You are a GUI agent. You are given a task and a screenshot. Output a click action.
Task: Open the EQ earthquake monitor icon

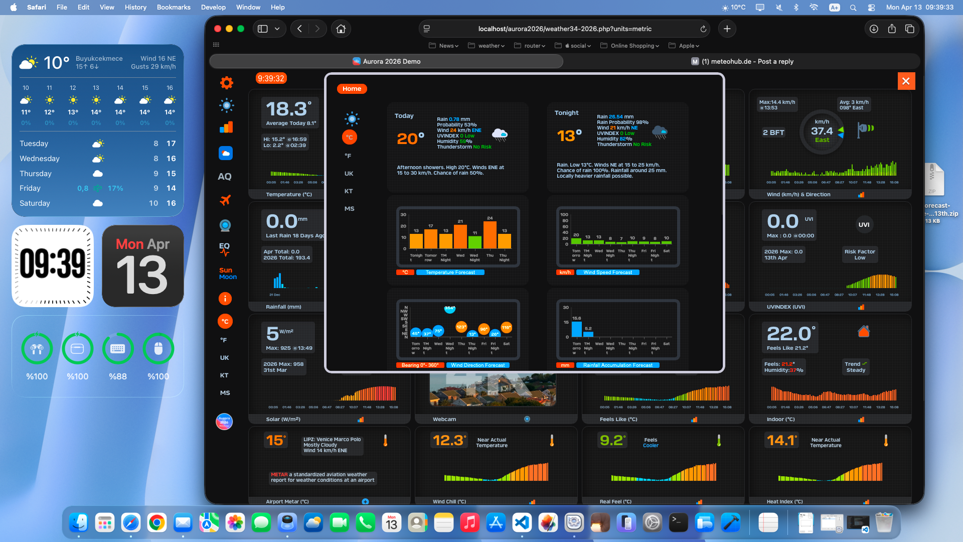coord(224,248)
